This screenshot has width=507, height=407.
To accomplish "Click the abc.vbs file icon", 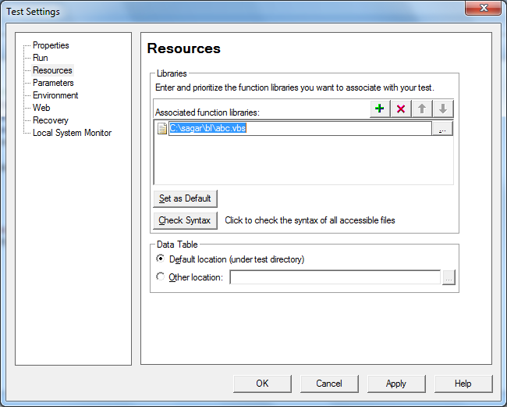I will [x=162, y=128].
